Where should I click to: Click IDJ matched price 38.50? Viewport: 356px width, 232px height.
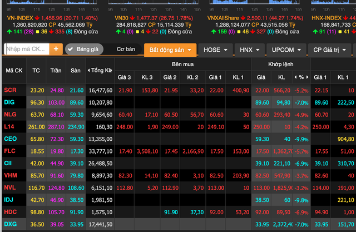[262, 200]
